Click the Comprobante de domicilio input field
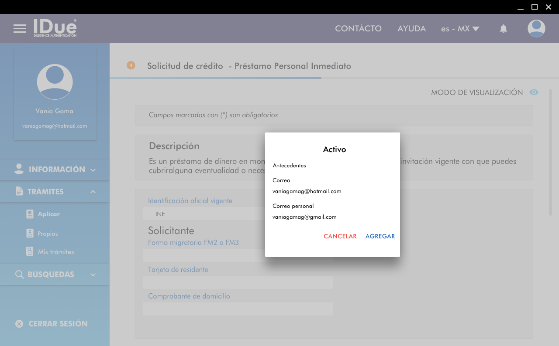The width and height of the screenshot is (559, 346). 238,309
